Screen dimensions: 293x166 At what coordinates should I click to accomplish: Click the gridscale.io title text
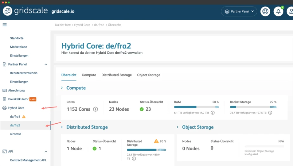tap(63, 11)
